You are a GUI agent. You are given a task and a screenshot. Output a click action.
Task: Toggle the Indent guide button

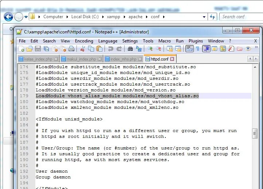206,49
